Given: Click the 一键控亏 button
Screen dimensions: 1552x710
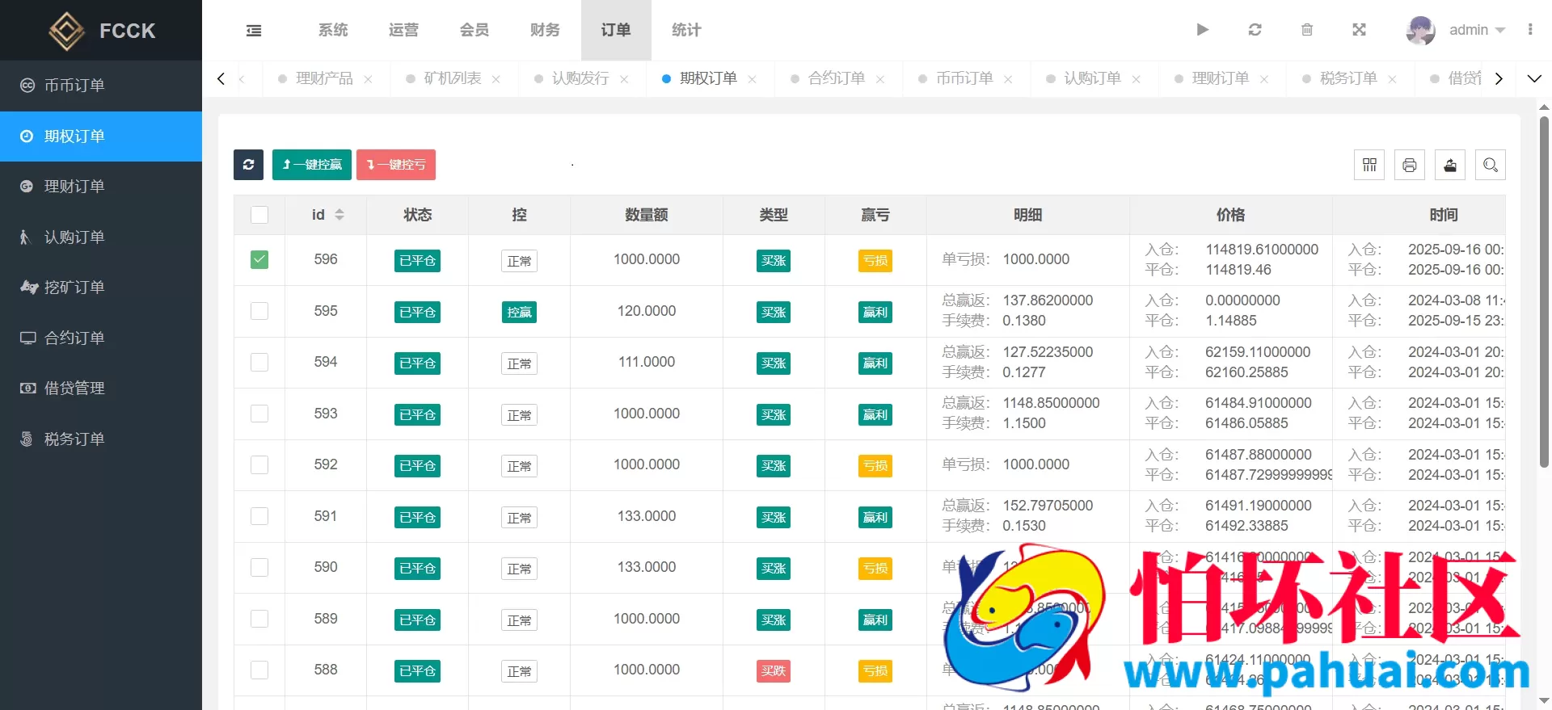Looking at the screenshot, I should pos(396,165).
